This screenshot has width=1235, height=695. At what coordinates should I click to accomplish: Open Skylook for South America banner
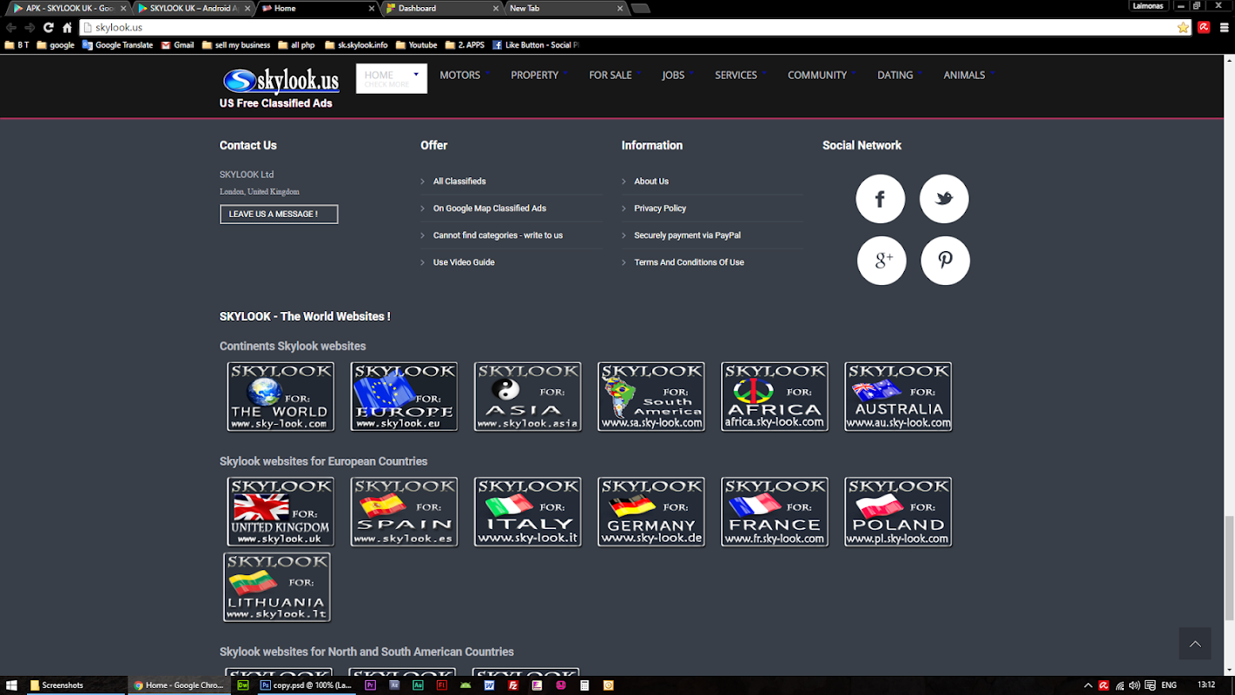[651, 397]
